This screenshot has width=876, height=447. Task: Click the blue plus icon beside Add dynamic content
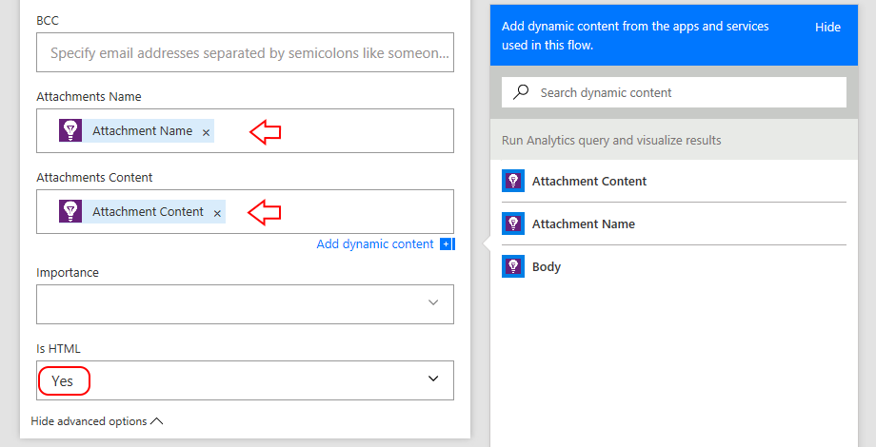pos(447,244)
